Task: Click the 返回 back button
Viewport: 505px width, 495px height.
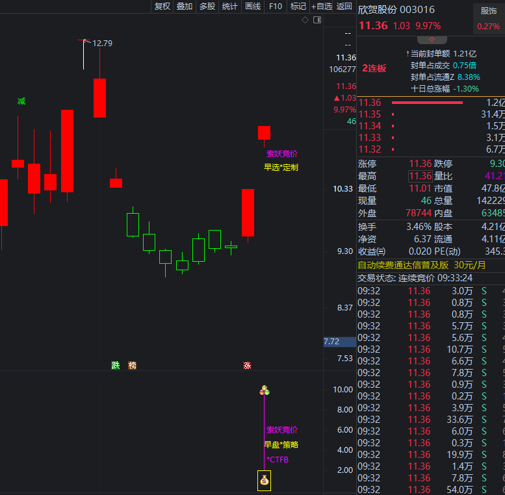Action: point(344,6)
